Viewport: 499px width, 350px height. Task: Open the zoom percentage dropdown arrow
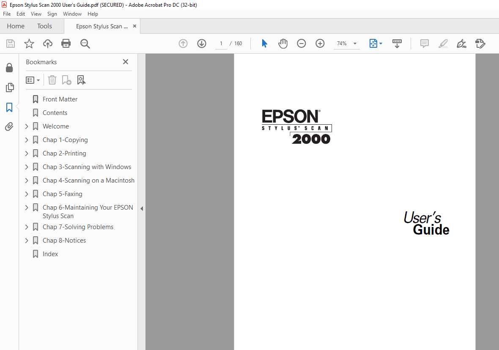point(355,44)
